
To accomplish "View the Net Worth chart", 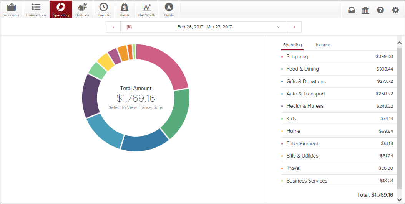I will (147, 10).
